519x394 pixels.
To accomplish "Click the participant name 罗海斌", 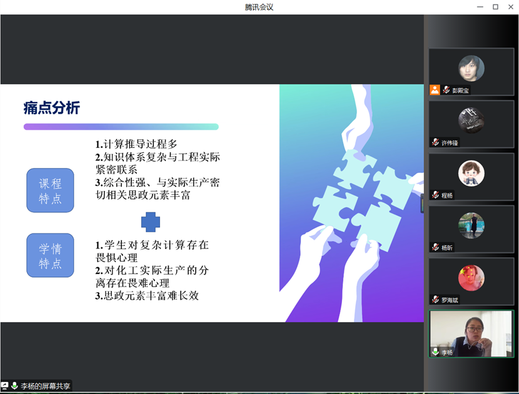I will pos(450,300).
